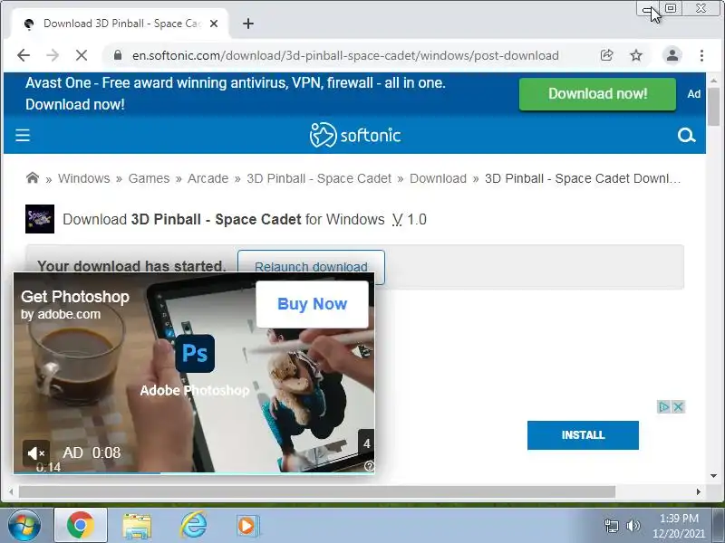Click the ad video progress bar
Screen dimensions: 725x543
(x=194, y=472)
